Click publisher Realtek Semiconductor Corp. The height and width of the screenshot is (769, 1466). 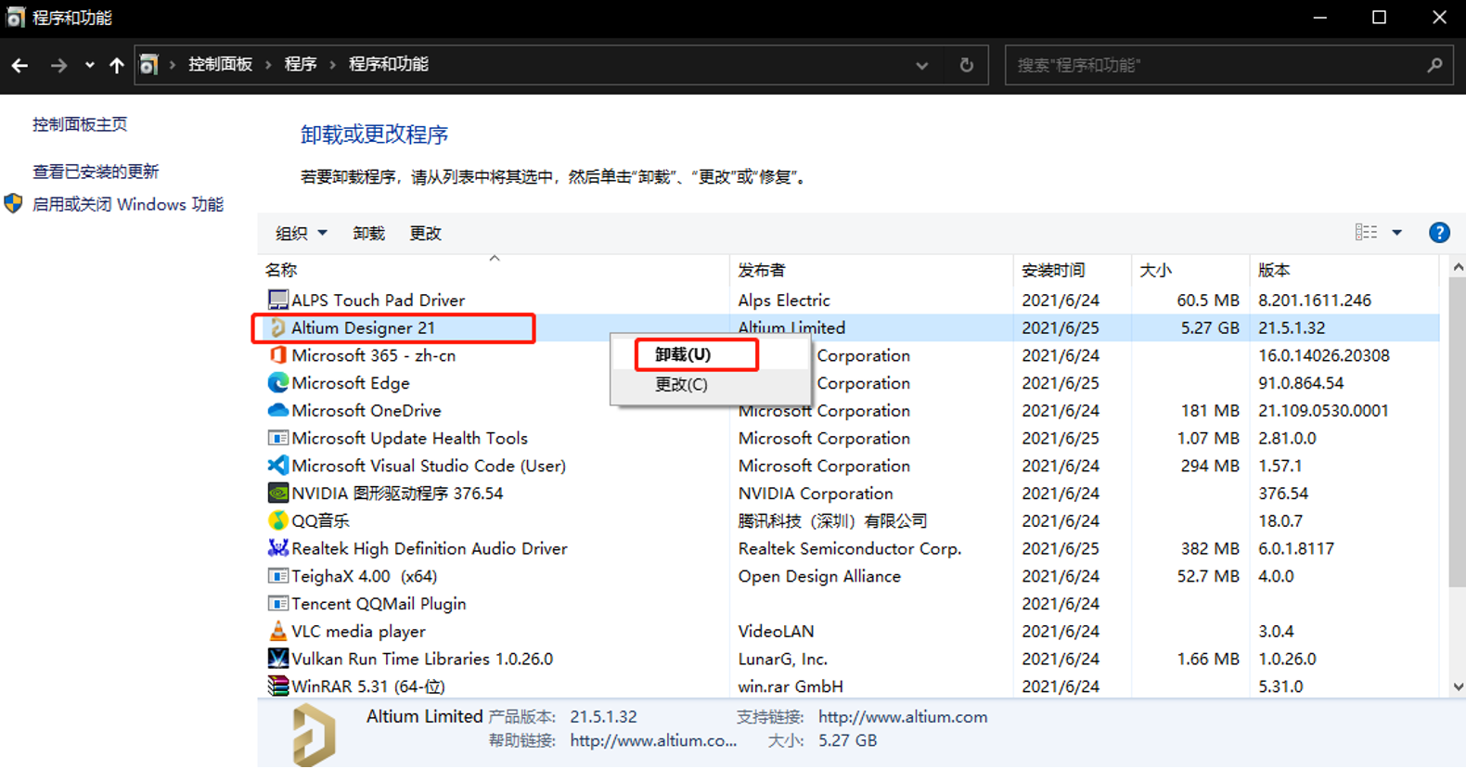(850, 548)
